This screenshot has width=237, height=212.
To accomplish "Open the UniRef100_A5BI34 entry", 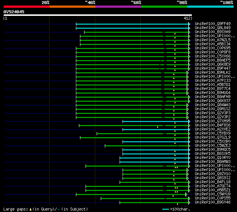I will pyautogui.click(x=213, y=44).
